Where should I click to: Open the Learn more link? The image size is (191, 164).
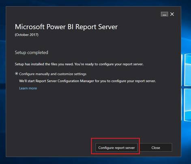(28, 88)
